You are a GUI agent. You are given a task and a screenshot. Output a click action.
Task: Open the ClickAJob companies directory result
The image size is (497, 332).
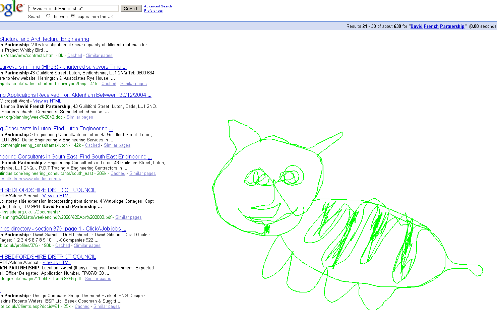click(63, 228)
